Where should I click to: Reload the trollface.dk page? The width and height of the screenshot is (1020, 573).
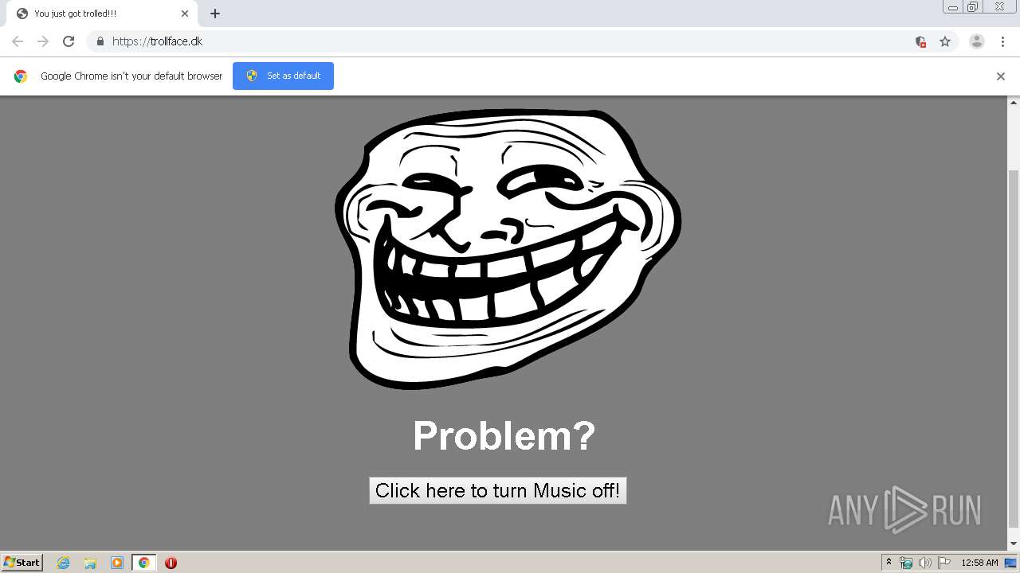[x=69, y=41]
